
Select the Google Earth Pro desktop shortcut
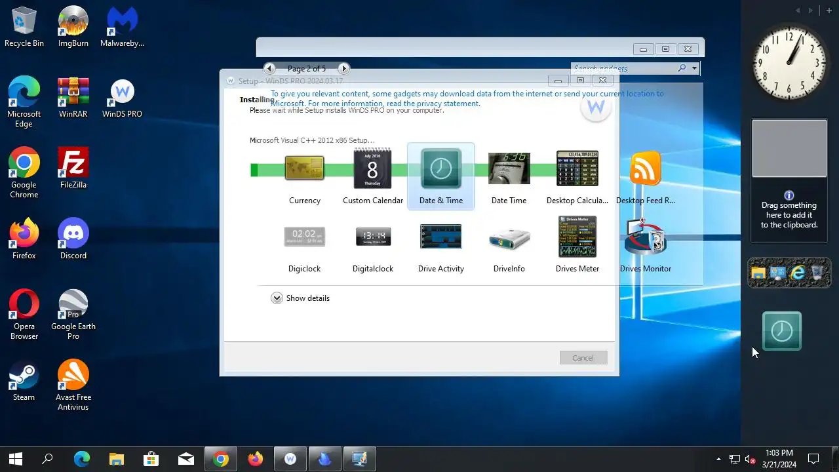click(x=73, y=314)
